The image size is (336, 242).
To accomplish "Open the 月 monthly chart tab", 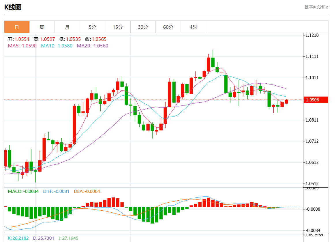I will click(x=67, y=27).
